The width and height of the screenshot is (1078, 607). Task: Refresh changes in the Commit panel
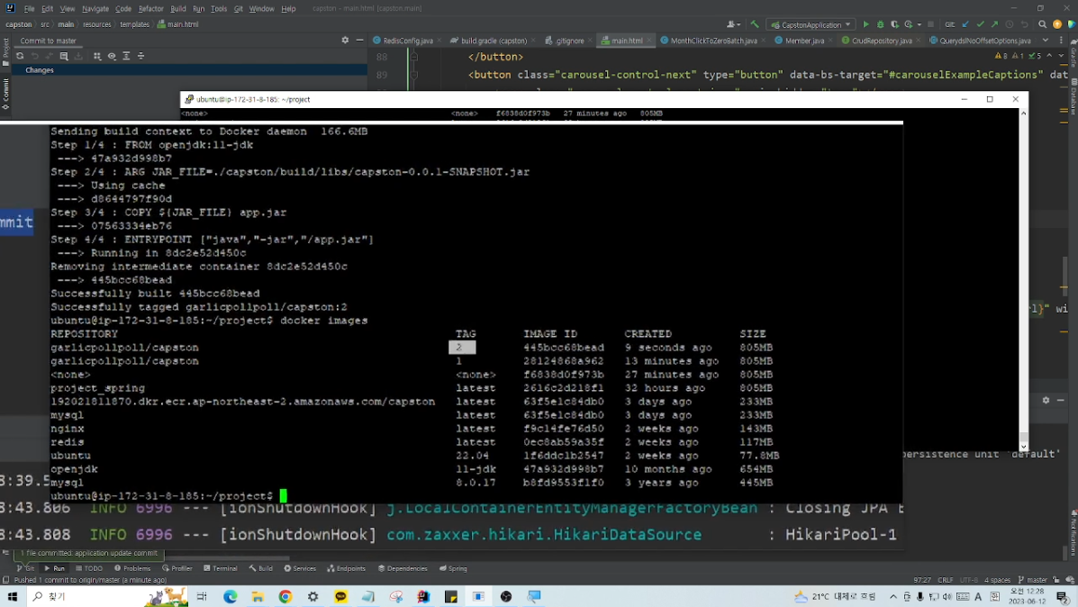click(x=20, y=56)
